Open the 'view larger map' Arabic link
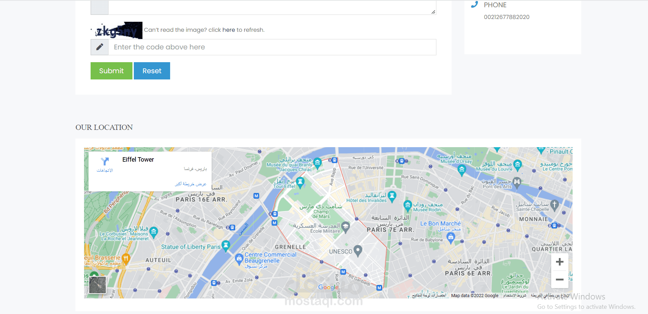The image size is (648, 314). click(x=191, y=184)
